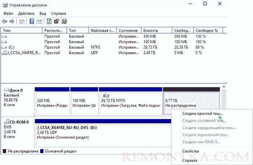Select the J_CCSA_X64FRE_RU-RU_DV5 (D:) partition

[x=103, y=133]
